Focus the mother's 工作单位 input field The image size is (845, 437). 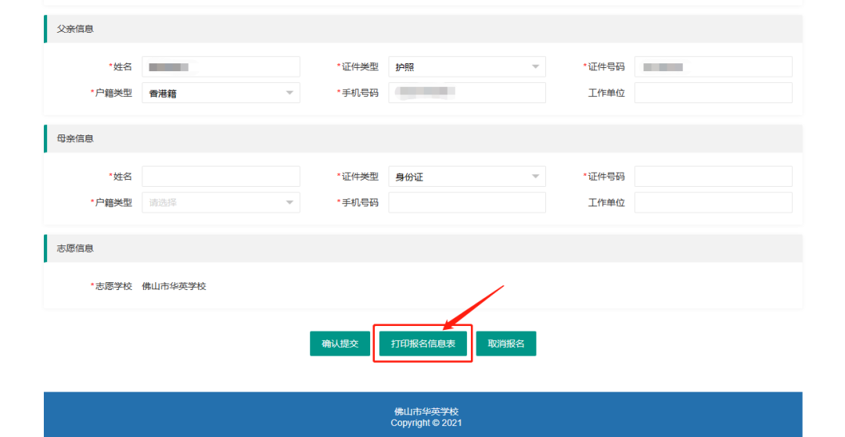coord(713,202)
